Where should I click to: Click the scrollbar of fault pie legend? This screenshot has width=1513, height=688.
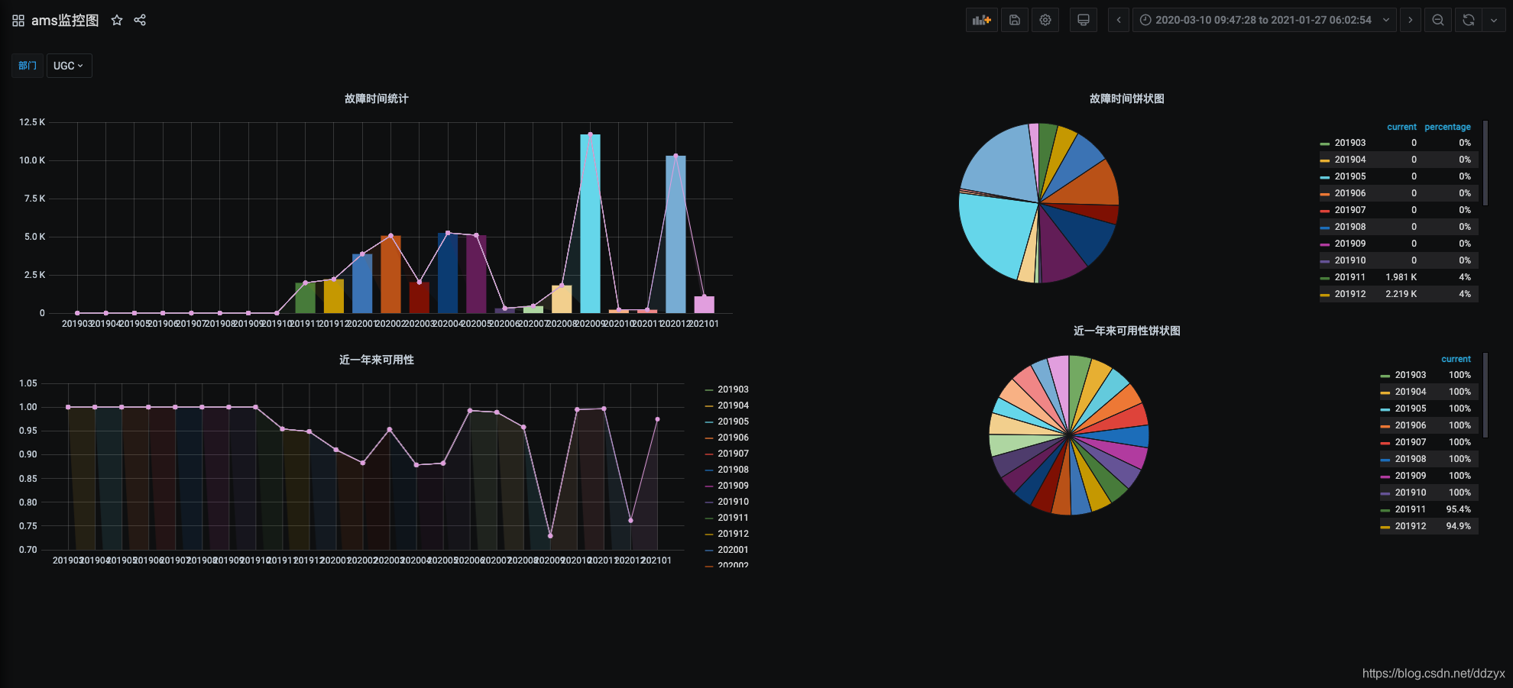click(1485, 163)
